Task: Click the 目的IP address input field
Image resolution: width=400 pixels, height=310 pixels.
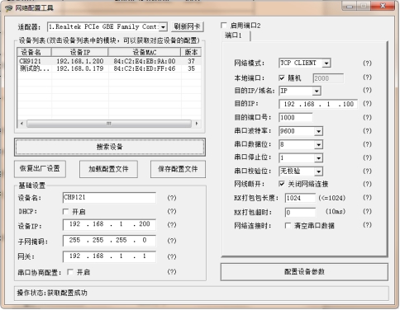Action: tap(318, 104)
